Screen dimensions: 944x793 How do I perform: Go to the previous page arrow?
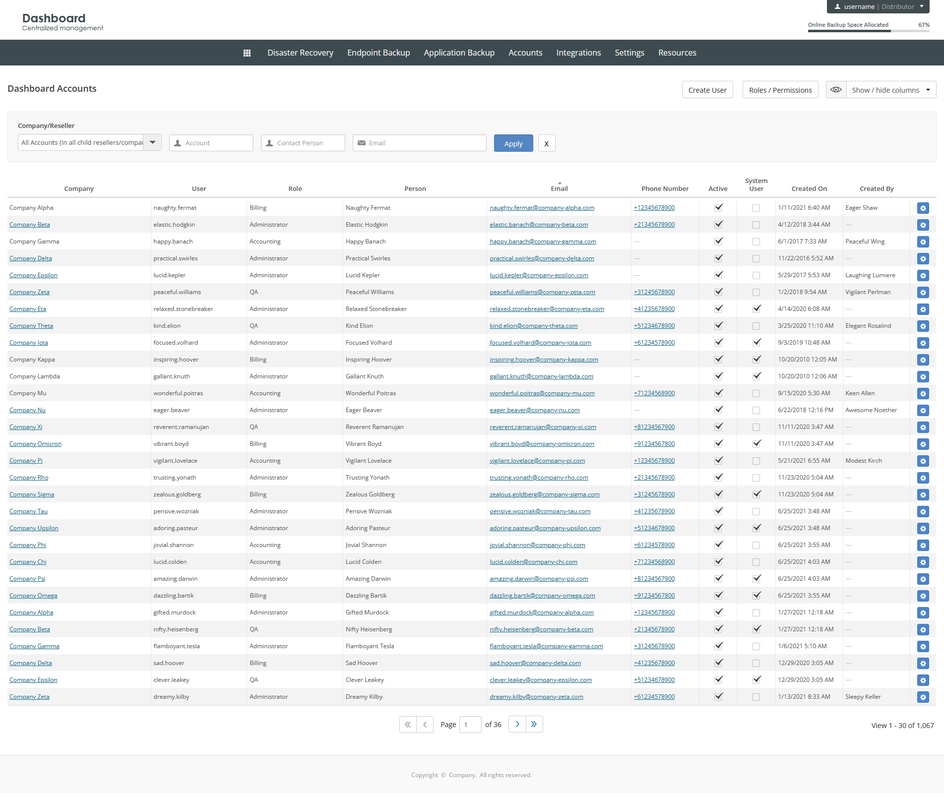click(425, 725)
